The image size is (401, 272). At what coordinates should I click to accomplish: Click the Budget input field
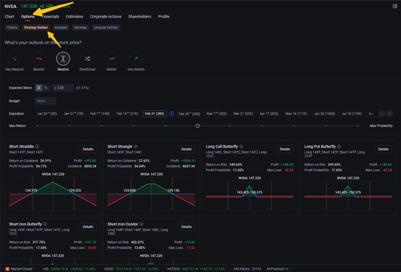46,101
